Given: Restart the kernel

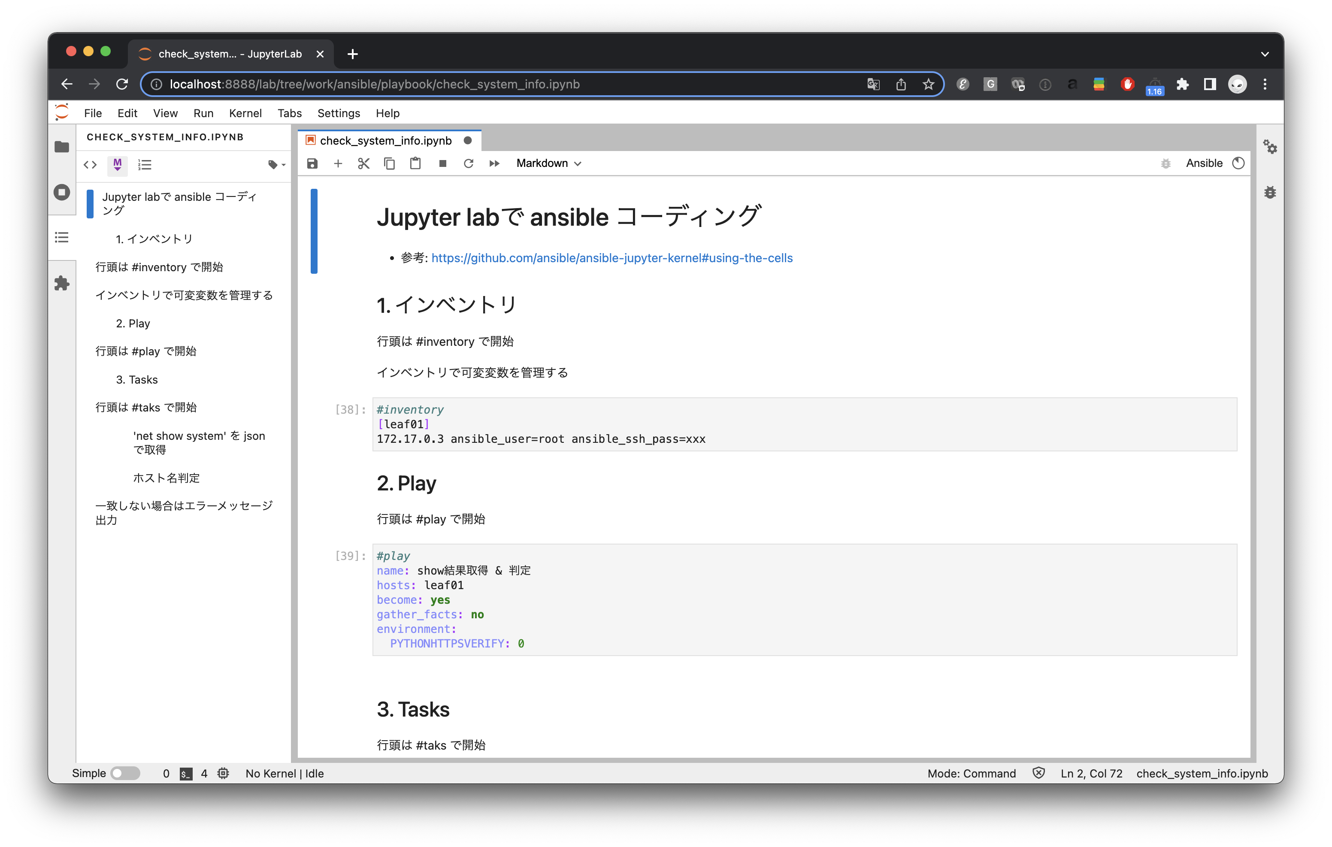Looking at the screenshot, I should tap(468, 163).
